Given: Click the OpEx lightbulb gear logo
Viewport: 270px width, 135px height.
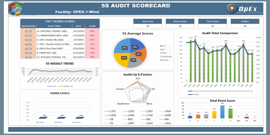Looking at the screenshot, I should pyautogui.click(x=231, y=9).
